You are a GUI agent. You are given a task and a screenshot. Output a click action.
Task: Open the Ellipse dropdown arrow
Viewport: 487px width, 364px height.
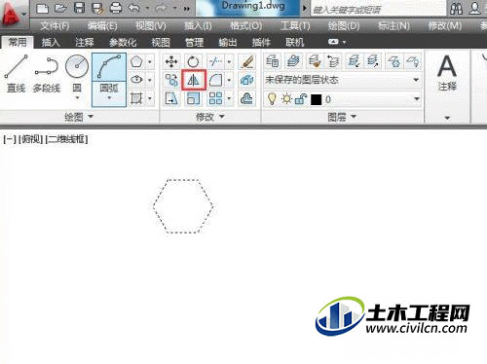pyautogui.click(x=150, y=80)
